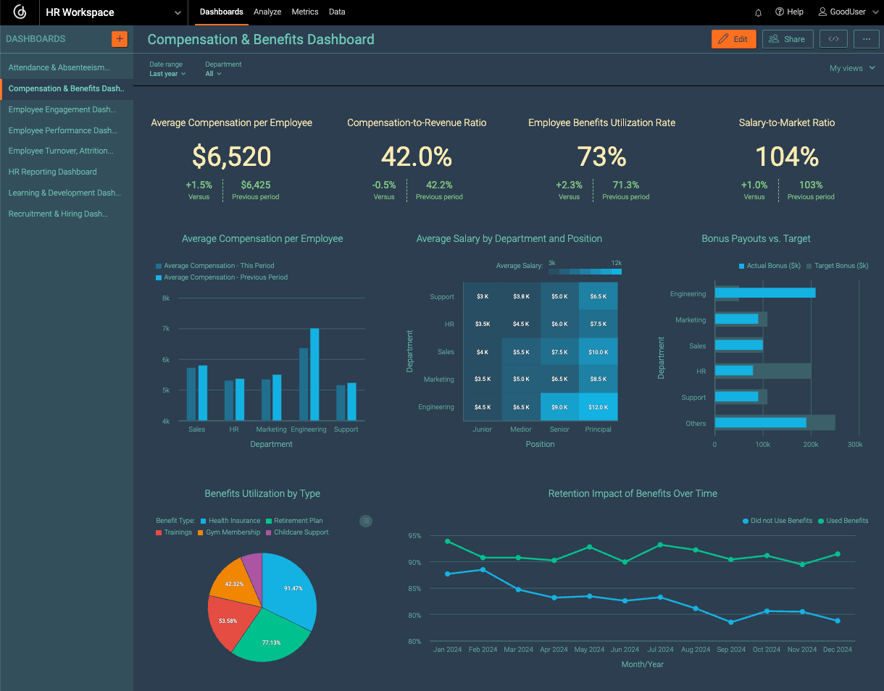Viewport: 884px width, 691px height.
Task: Open the GoodUser account menu
Action: [x=846, y=12]
